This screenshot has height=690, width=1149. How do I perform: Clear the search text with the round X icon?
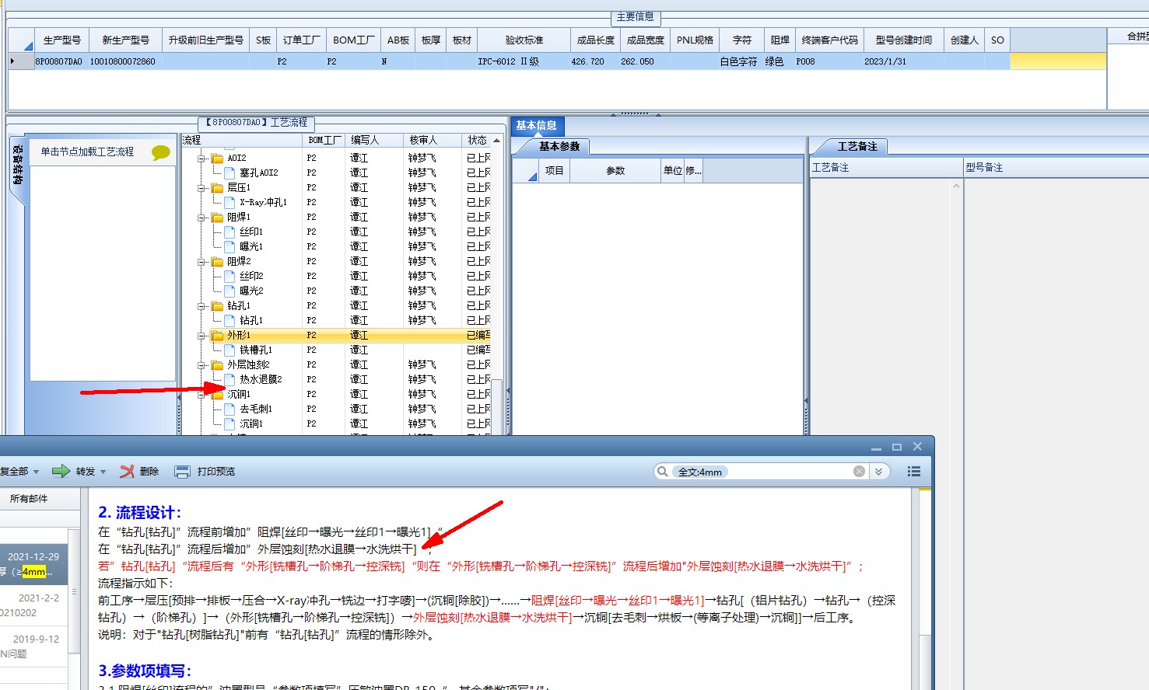pyautogui.click(x=859, y=471)
